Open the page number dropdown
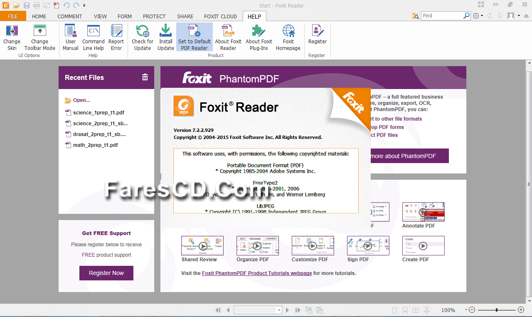532x317 pixels. (x=279, y=310)
